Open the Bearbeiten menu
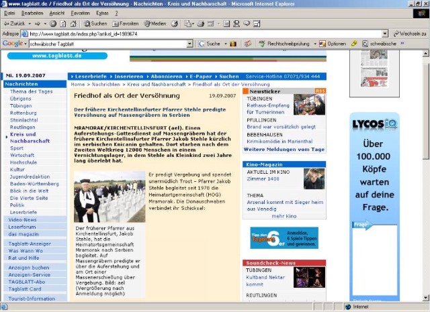Screen dimensions: 430x312 point(32,13)
